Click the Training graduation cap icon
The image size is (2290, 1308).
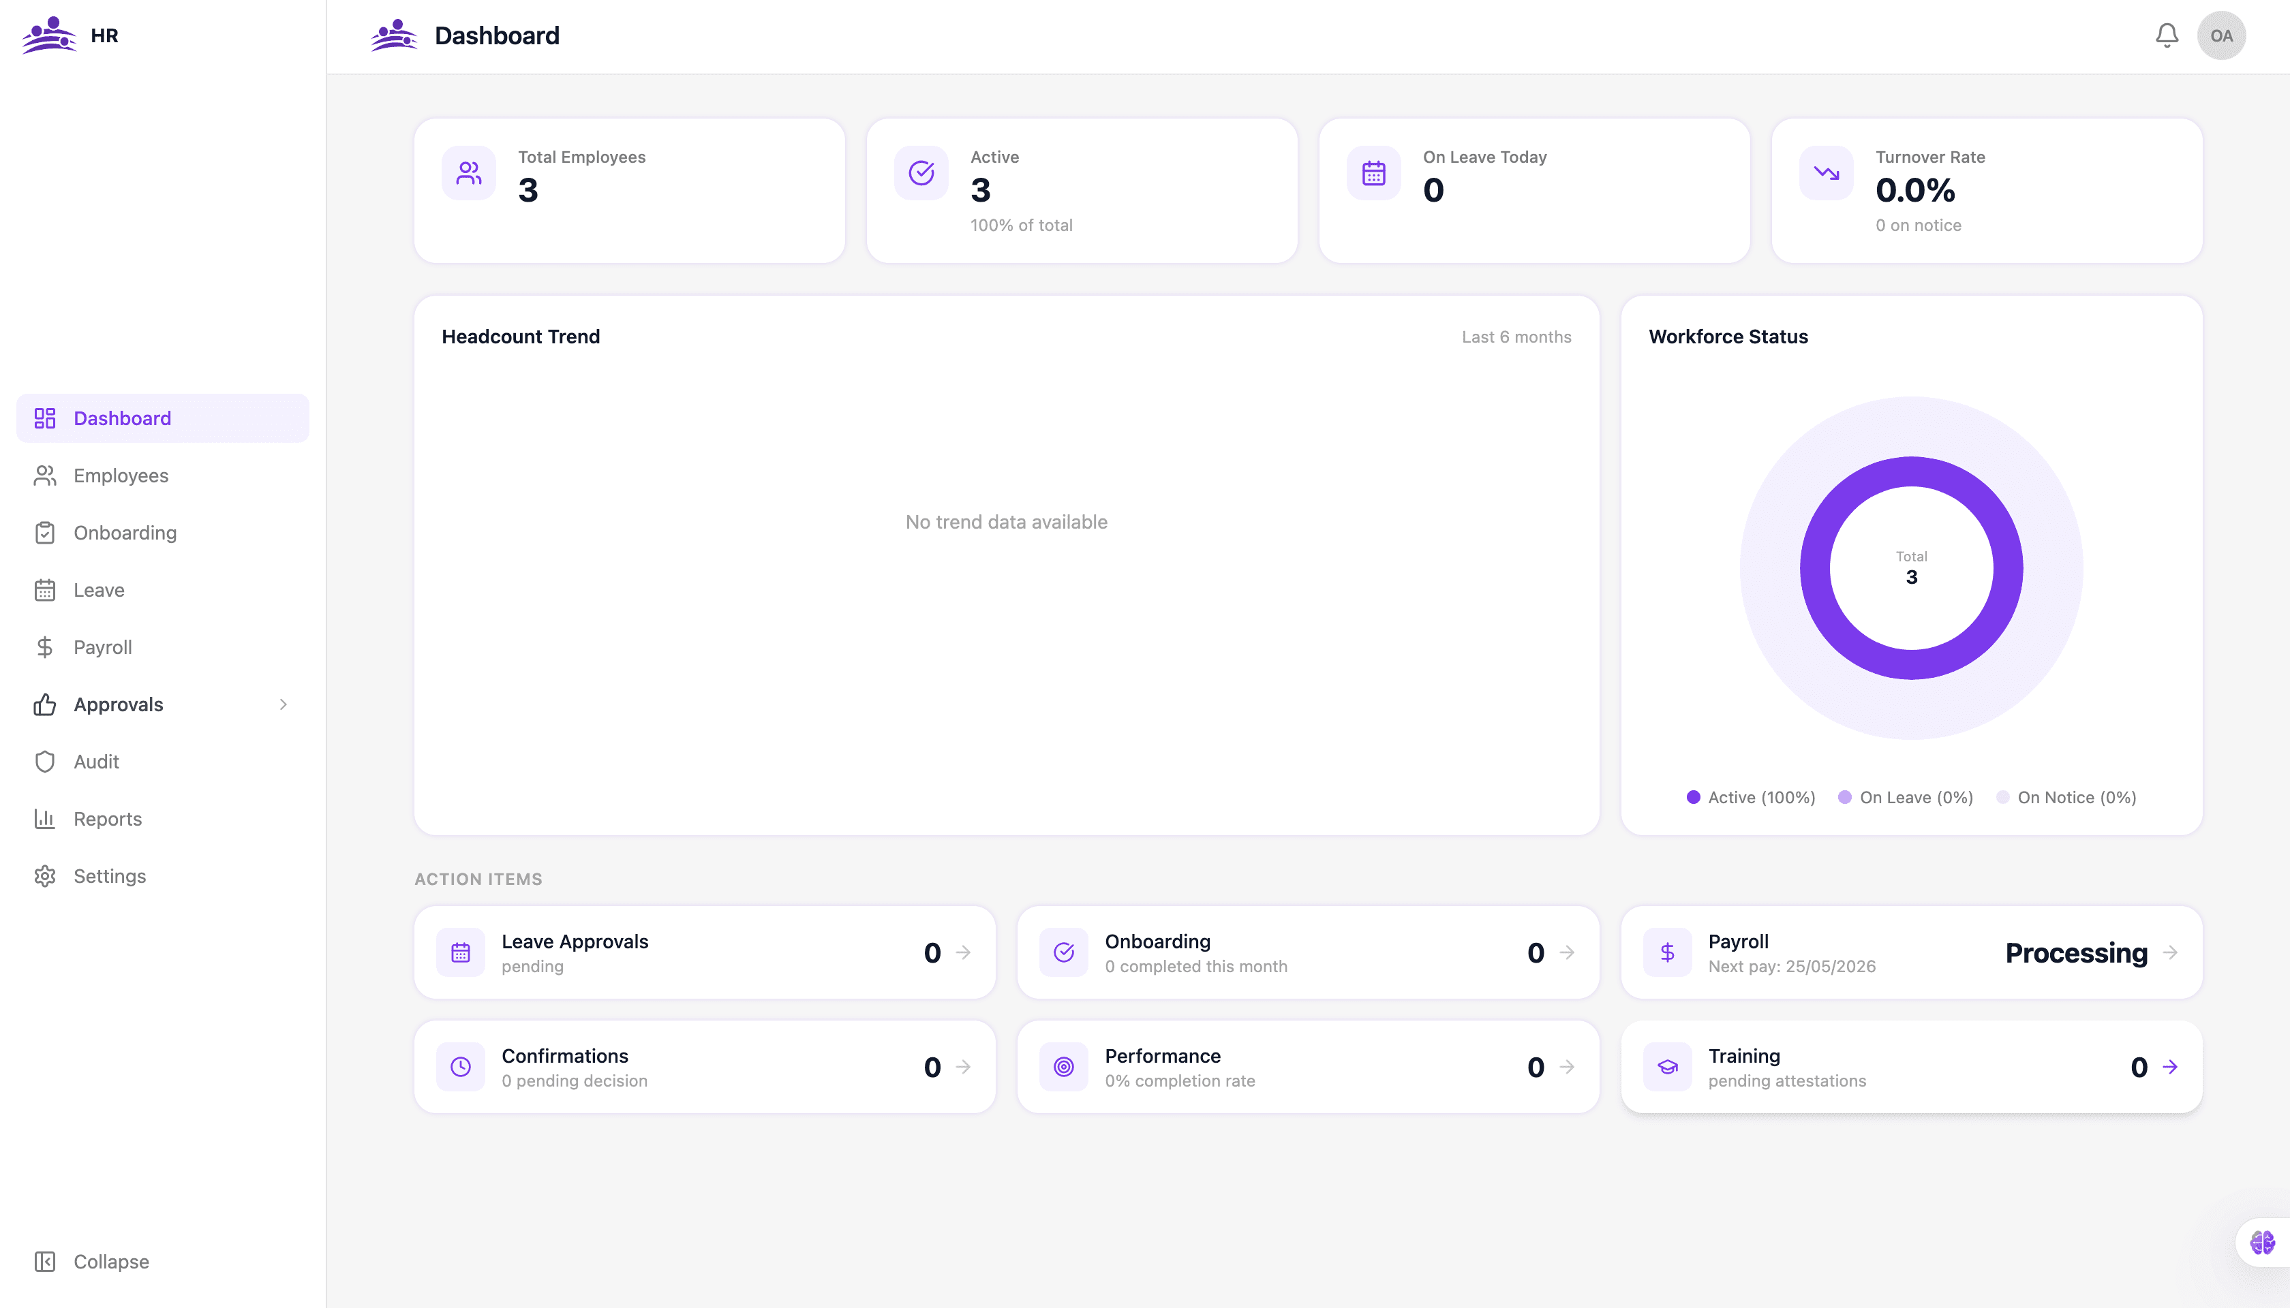pos(1667,1066)
